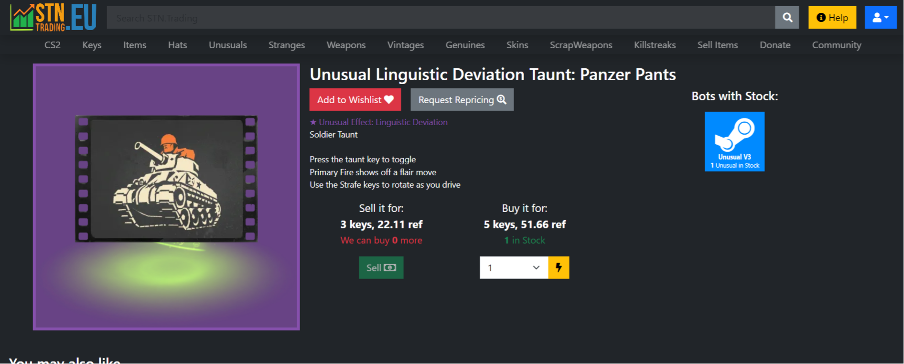Open the user account dropdown

(881, 18)
